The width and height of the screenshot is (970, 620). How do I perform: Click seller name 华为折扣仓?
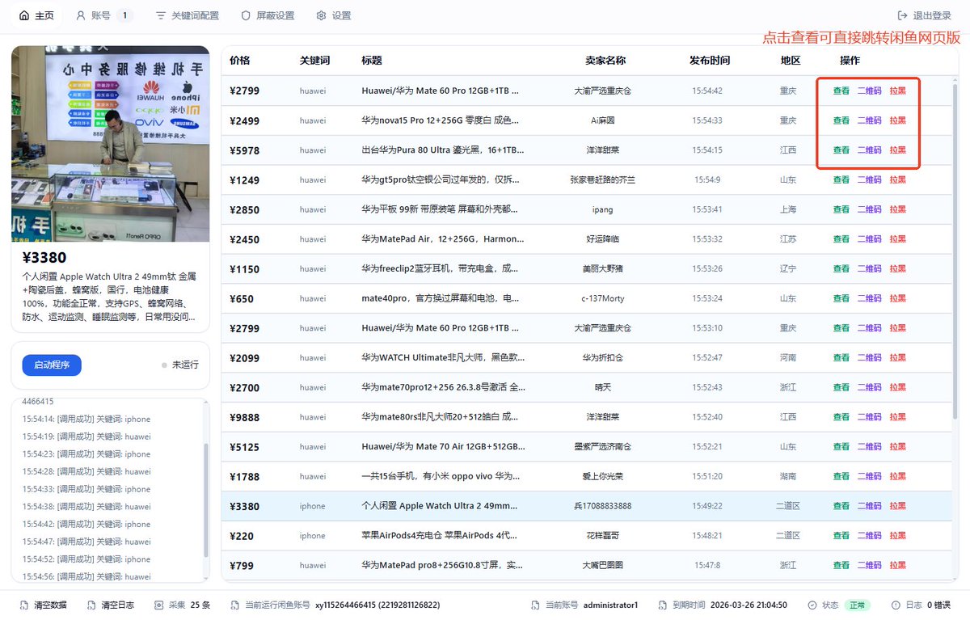[x=603, y=357]
